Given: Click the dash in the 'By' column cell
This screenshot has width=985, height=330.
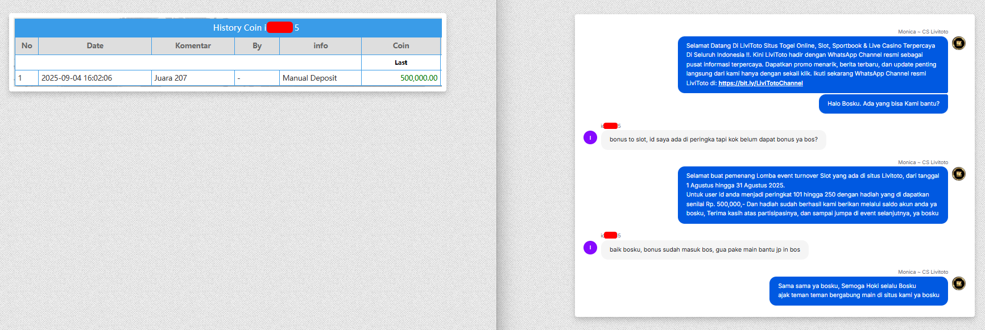Looking at the screenshot, I should (x=257, y=78).
